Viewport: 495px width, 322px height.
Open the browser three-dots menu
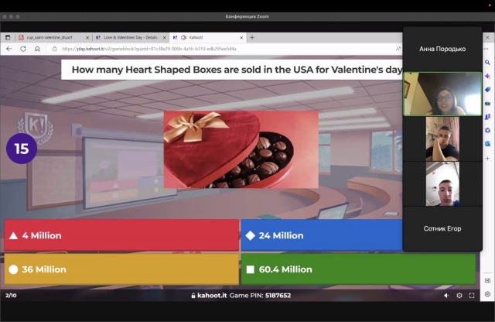pyautogui.click(x=486, y=49)
